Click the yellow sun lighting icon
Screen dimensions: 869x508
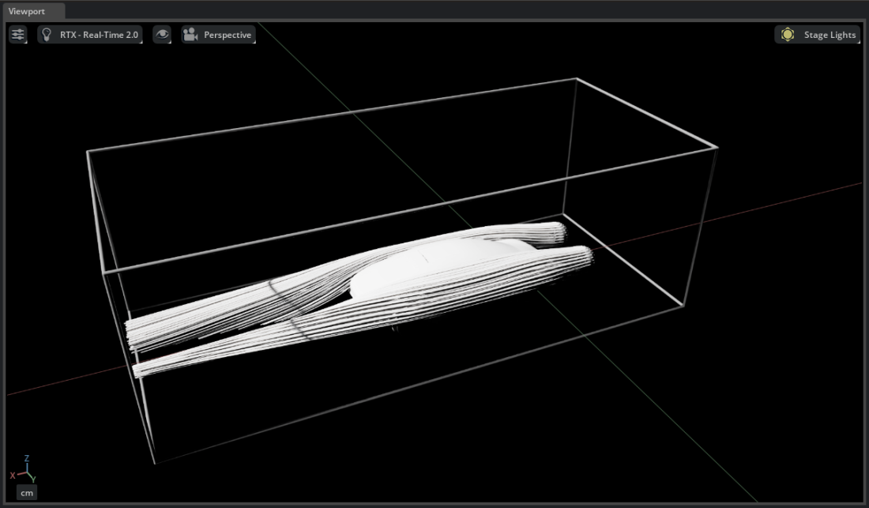(x=788, y=35)
